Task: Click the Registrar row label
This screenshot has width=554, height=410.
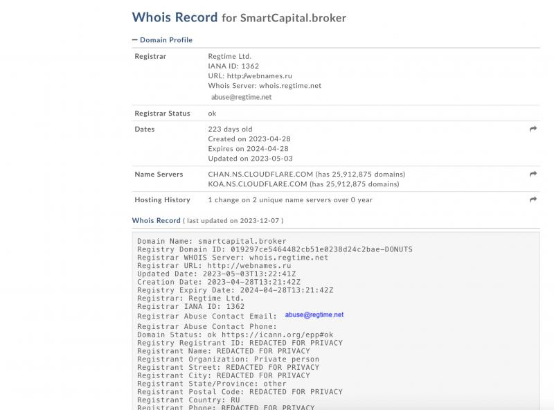Action: [x=150, y=56]
